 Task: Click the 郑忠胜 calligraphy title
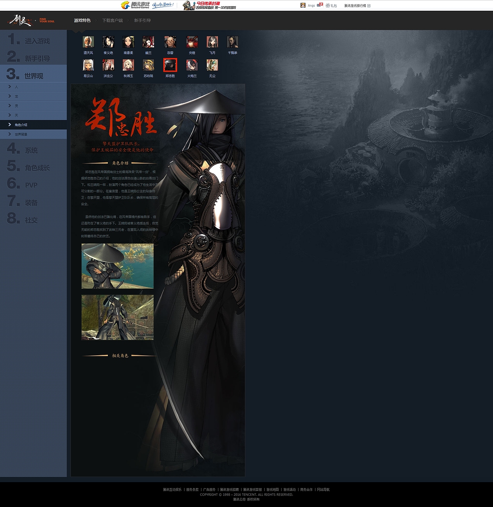click(121, 117)
